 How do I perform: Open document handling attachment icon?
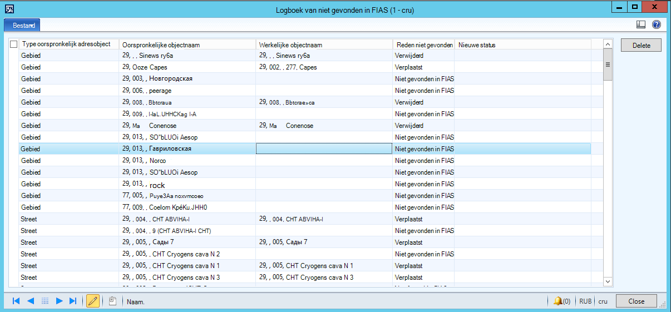pos(112,301)
